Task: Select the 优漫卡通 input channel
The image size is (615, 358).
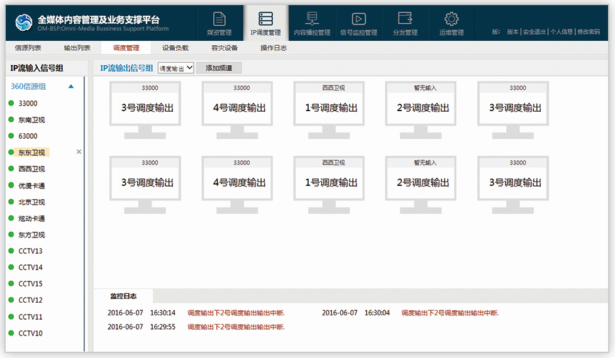Action: click(31, 186)
